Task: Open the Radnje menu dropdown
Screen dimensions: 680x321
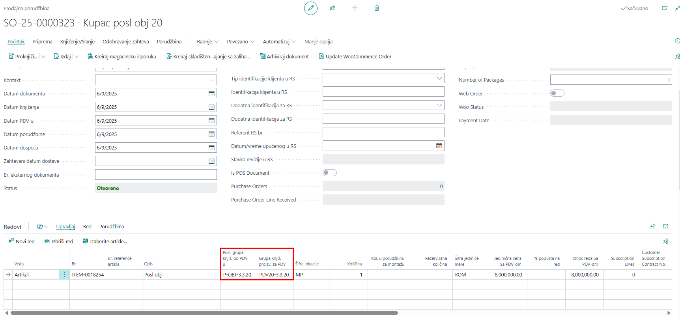Action: coord(207,42)
